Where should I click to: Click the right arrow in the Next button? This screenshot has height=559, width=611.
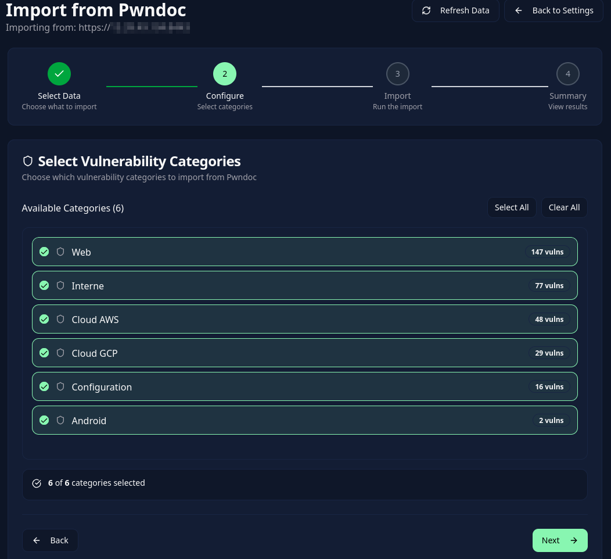coord(574,540)
